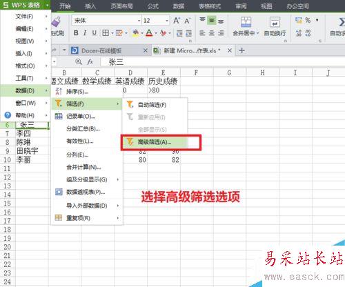Screen dimensions: 345x287
Task: Click the Wrap Text icon
Action: pyautogui.click(x=275, y=22)
